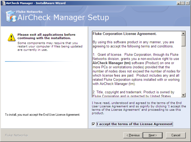Click 'I accept the terms' label text

tap(135, 124)
